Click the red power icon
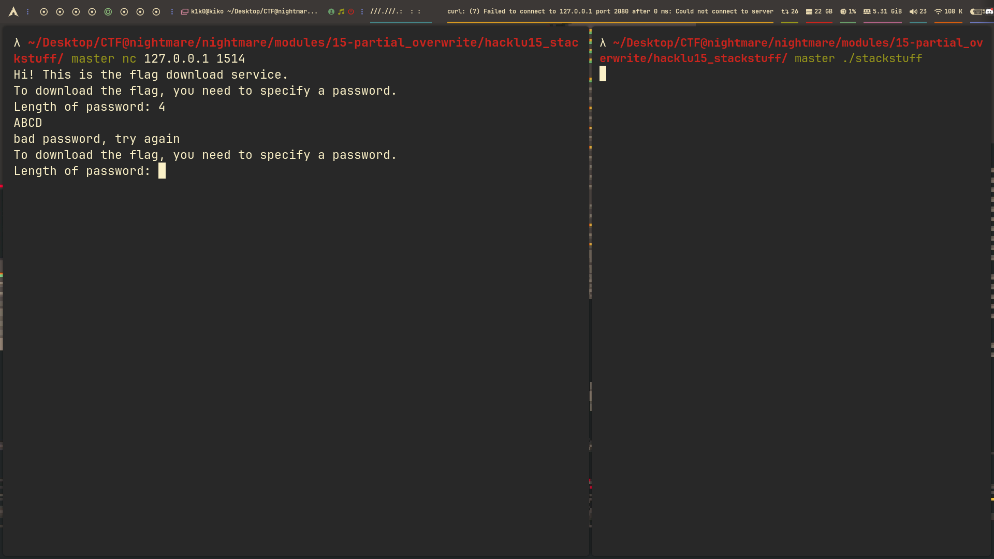The image size is (994, 559). (x=351, y=11)
